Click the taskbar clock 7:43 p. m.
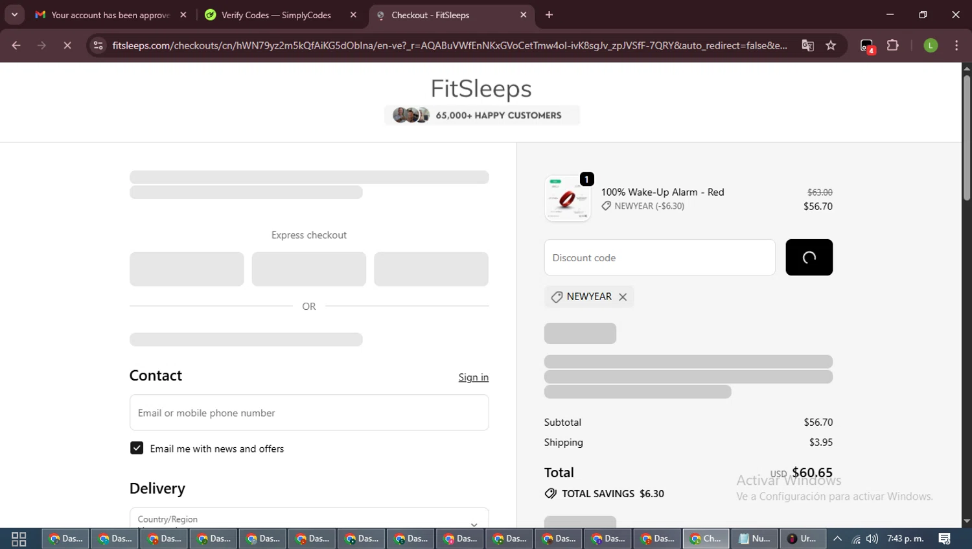Viewport: 972px width, 549px height. [905, 539]
